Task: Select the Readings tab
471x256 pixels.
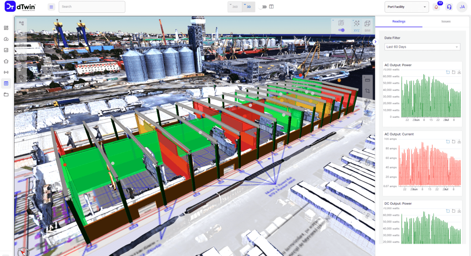Action: (x=399, y=21)
